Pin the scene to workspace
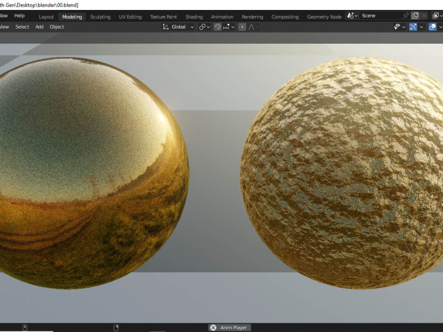 pos(405,15)
